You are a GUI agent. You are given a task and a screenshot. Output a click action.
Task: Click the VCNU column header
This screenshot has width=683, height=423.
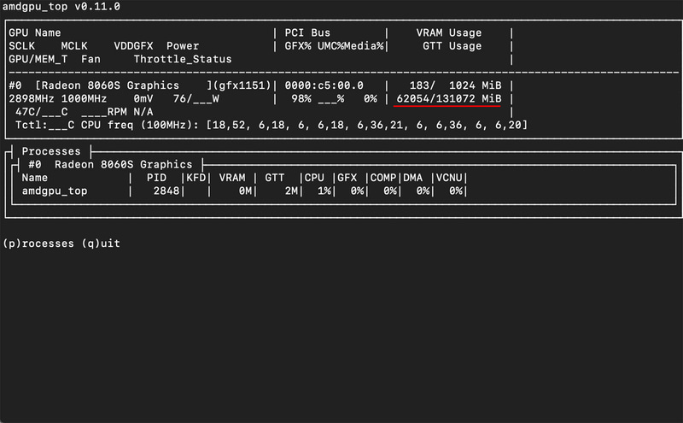click(x=449, y=178)
